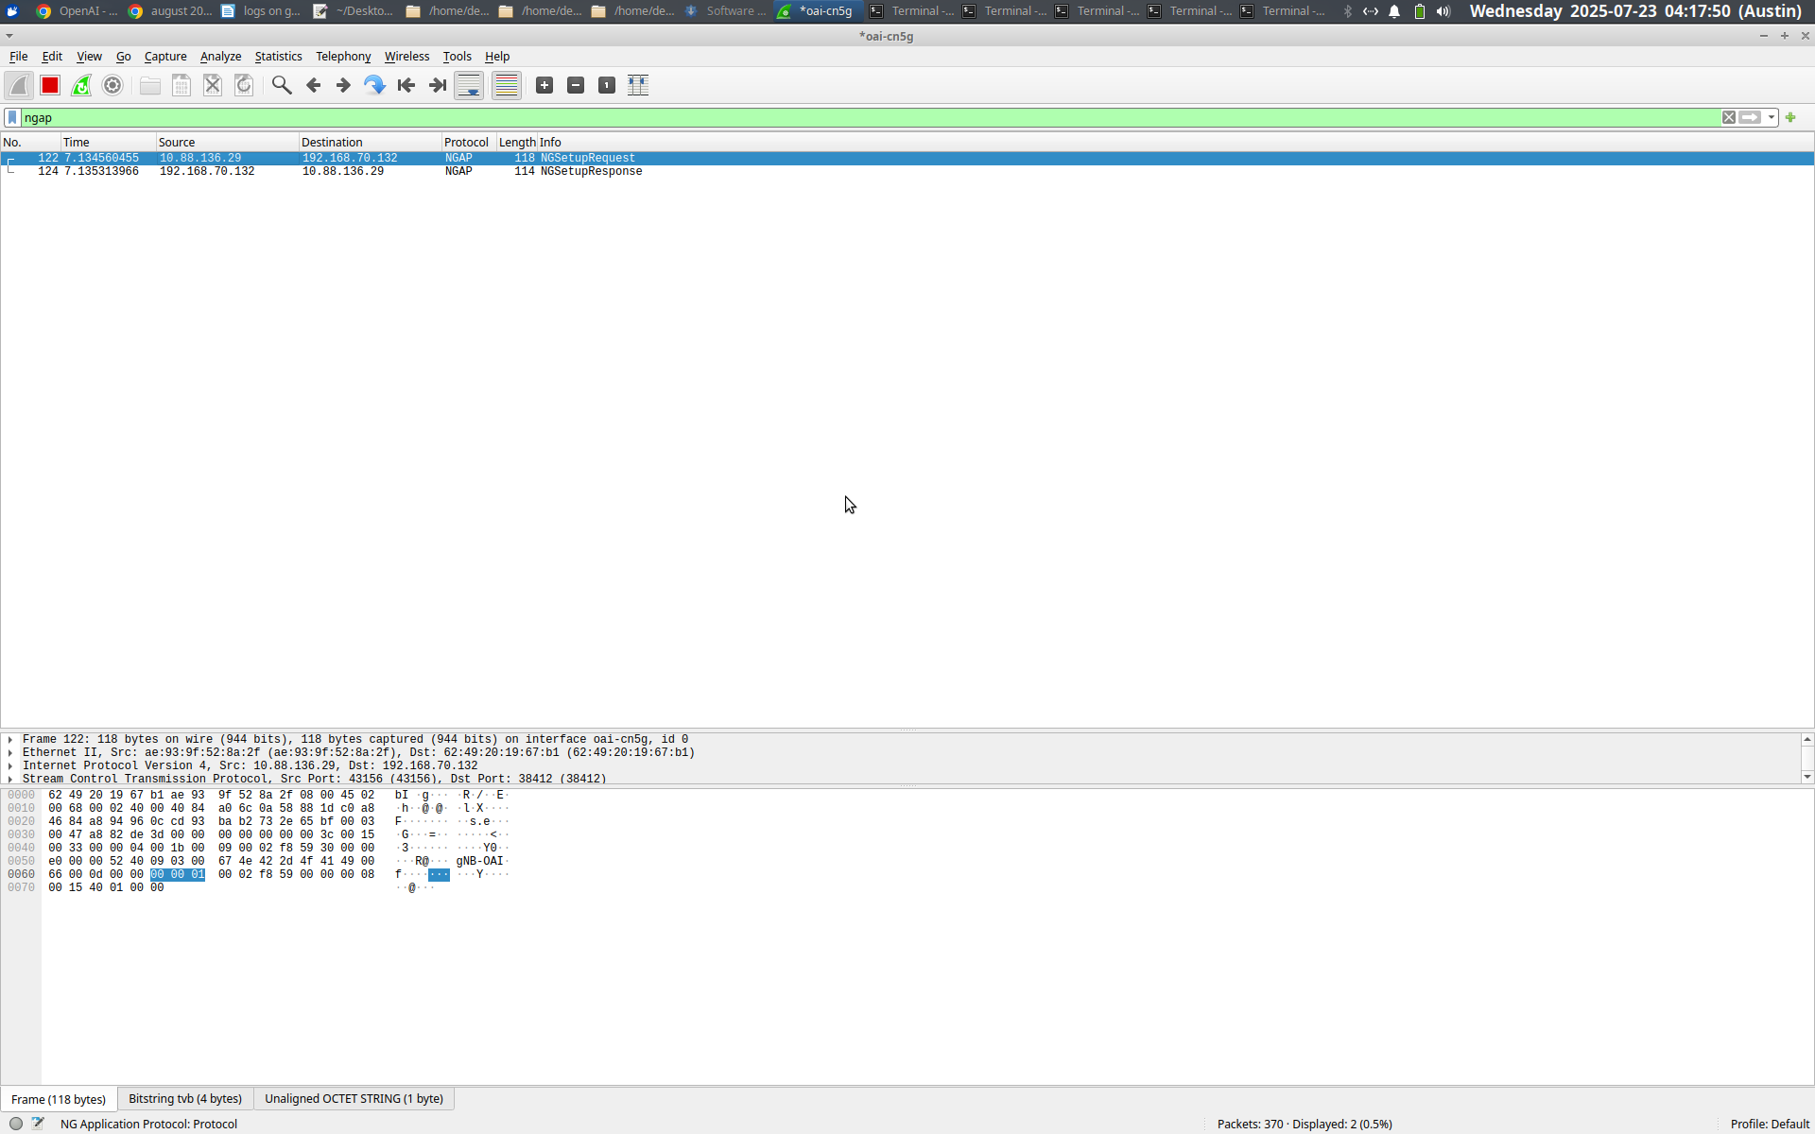
Task: Open display filter history dropdown arrow
Action: [1772, 117]
